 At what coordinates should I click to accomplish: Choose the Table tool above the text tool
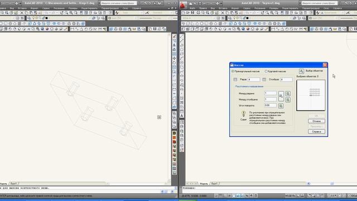point(182,112)
